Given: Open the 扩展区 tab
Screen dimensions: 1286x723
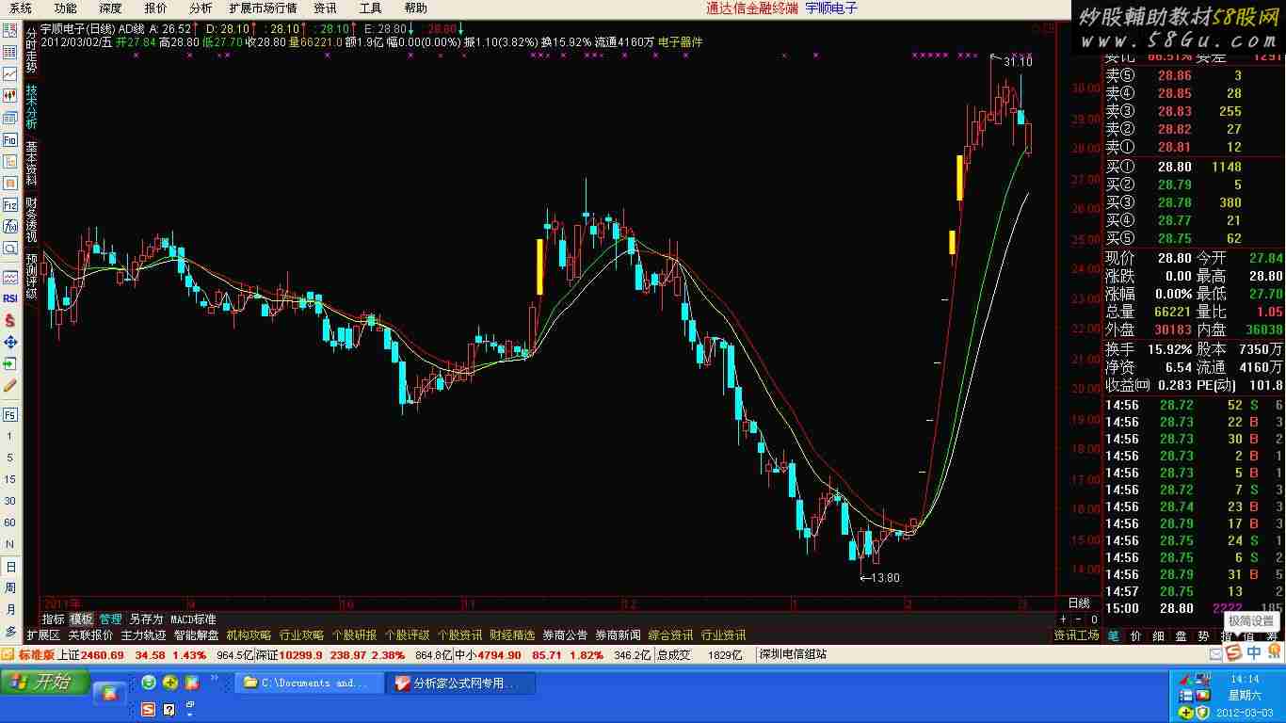Looking at the screenshot, I should pos(43,635).
